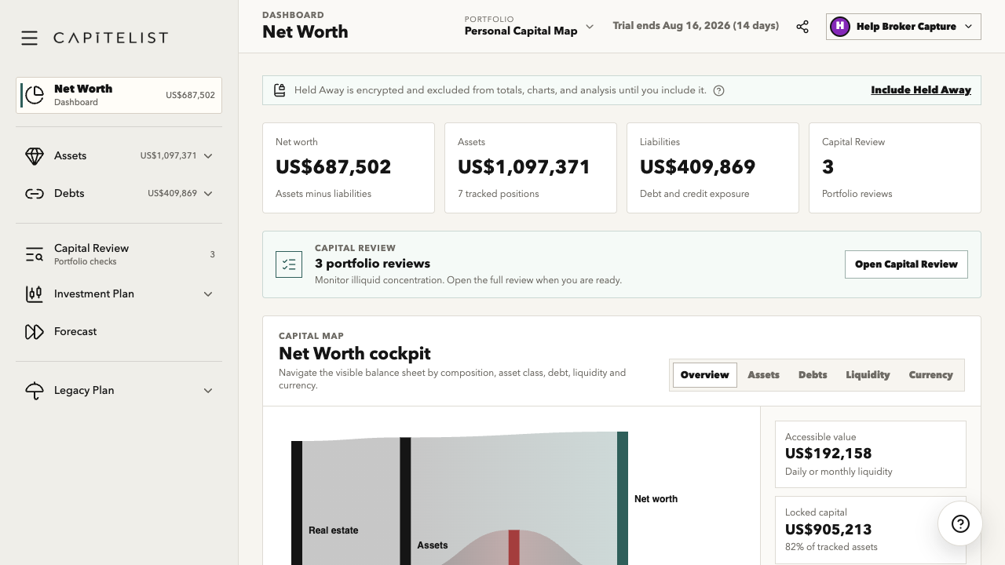Click the share icon in header
The width and height of the screenshot is (1005, 565).
[x=802, y=27]
